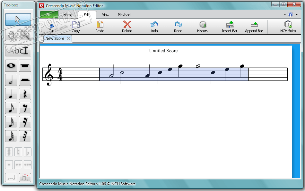Viewport: 305px width, 191px height.
Task: Click the 4/4 time signature
Action: [60, 74]
